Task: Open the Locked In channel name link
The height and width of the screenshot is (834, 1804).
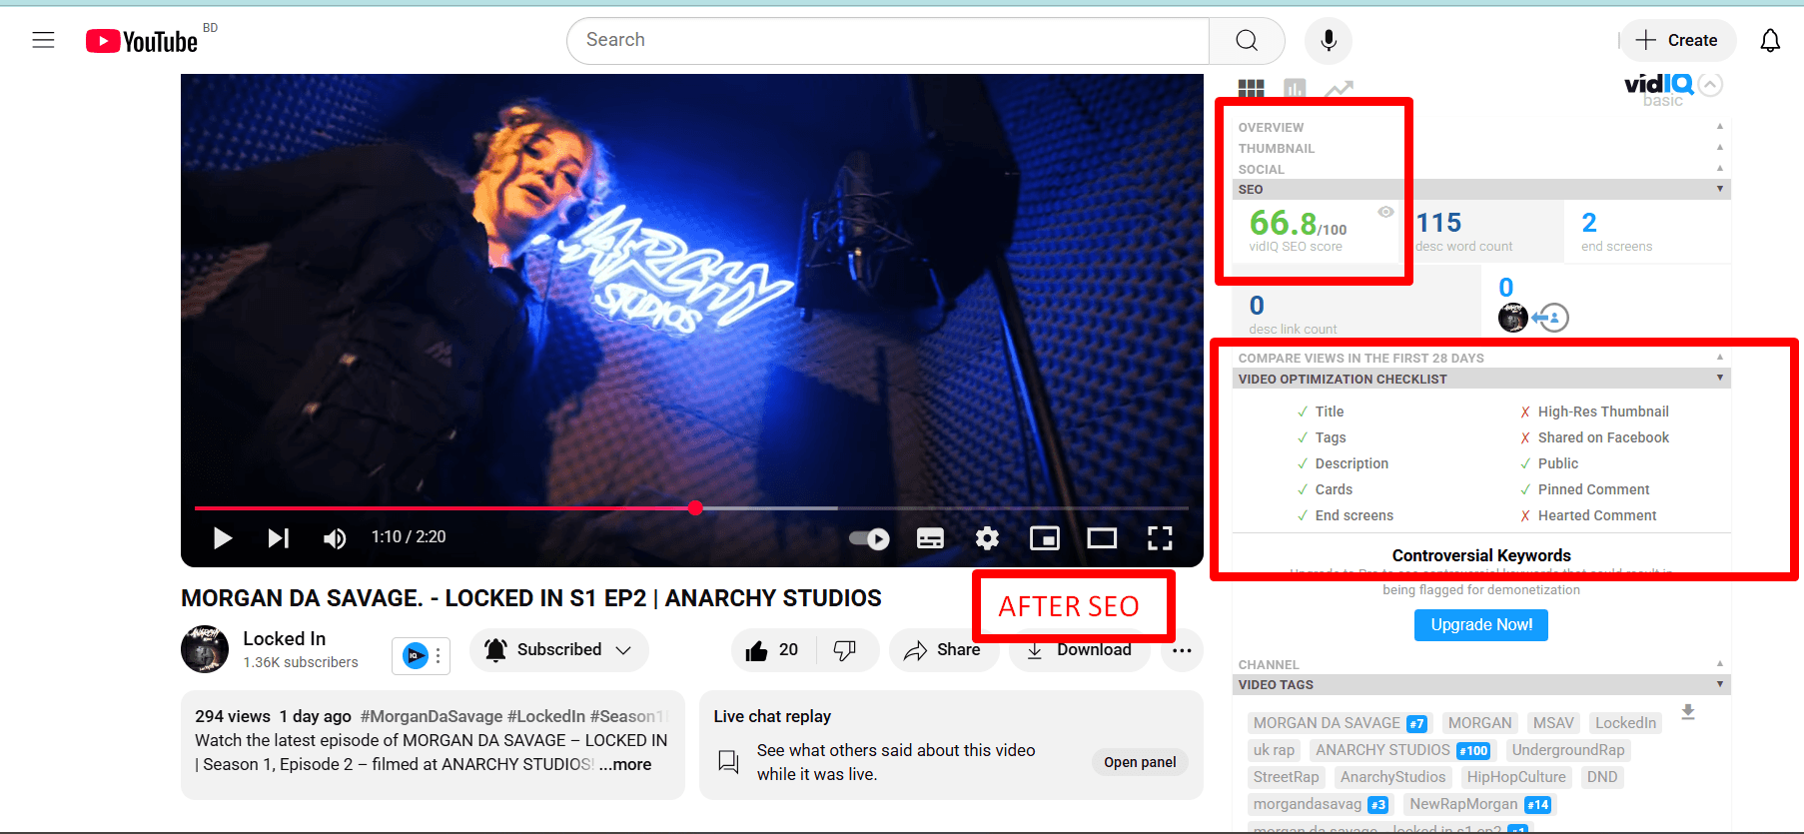Action: pyautogui.click(x=285, y=638)
